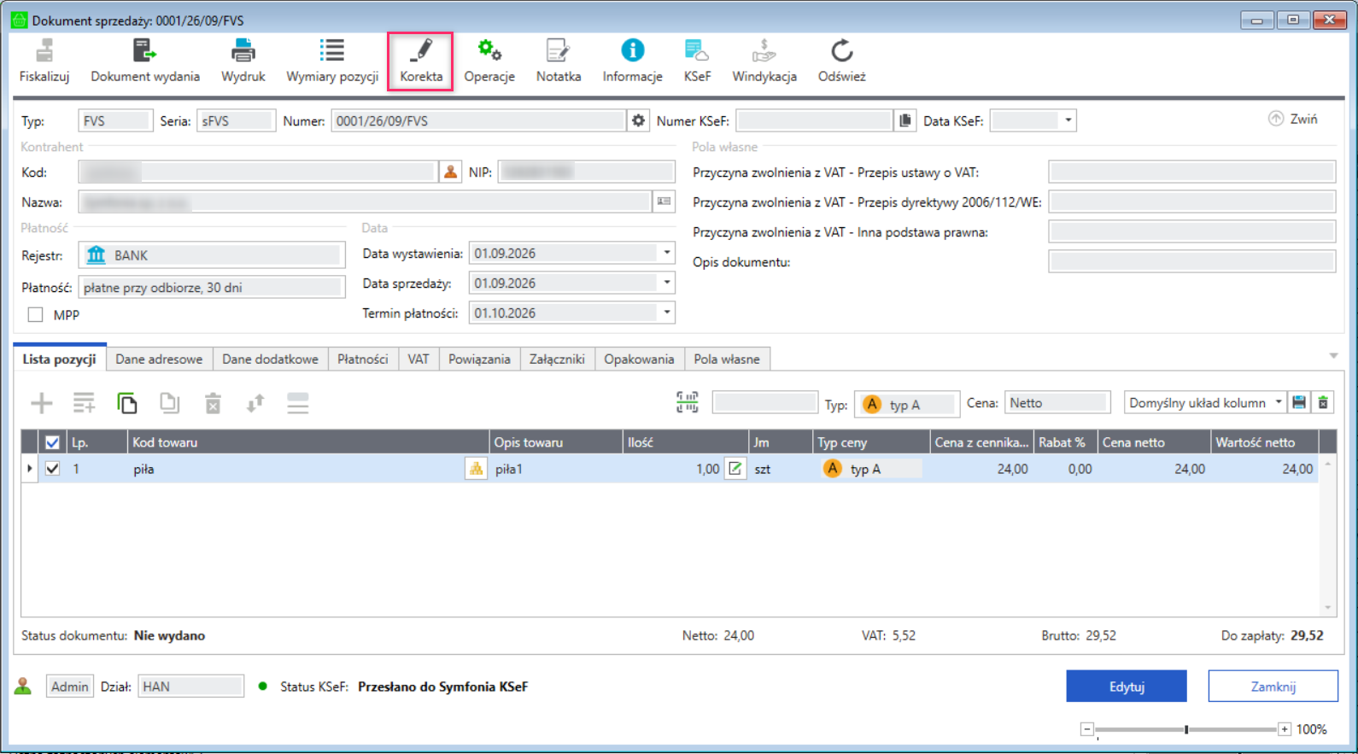Image resolution: width=1358 pixels, height=754 pixels.
Task: Enable the MPP checkbox
Action: [x=35, y=315]
